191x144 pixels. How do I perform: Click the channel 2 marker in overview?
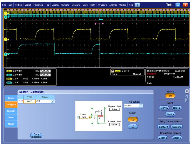[x=6, y=17]
